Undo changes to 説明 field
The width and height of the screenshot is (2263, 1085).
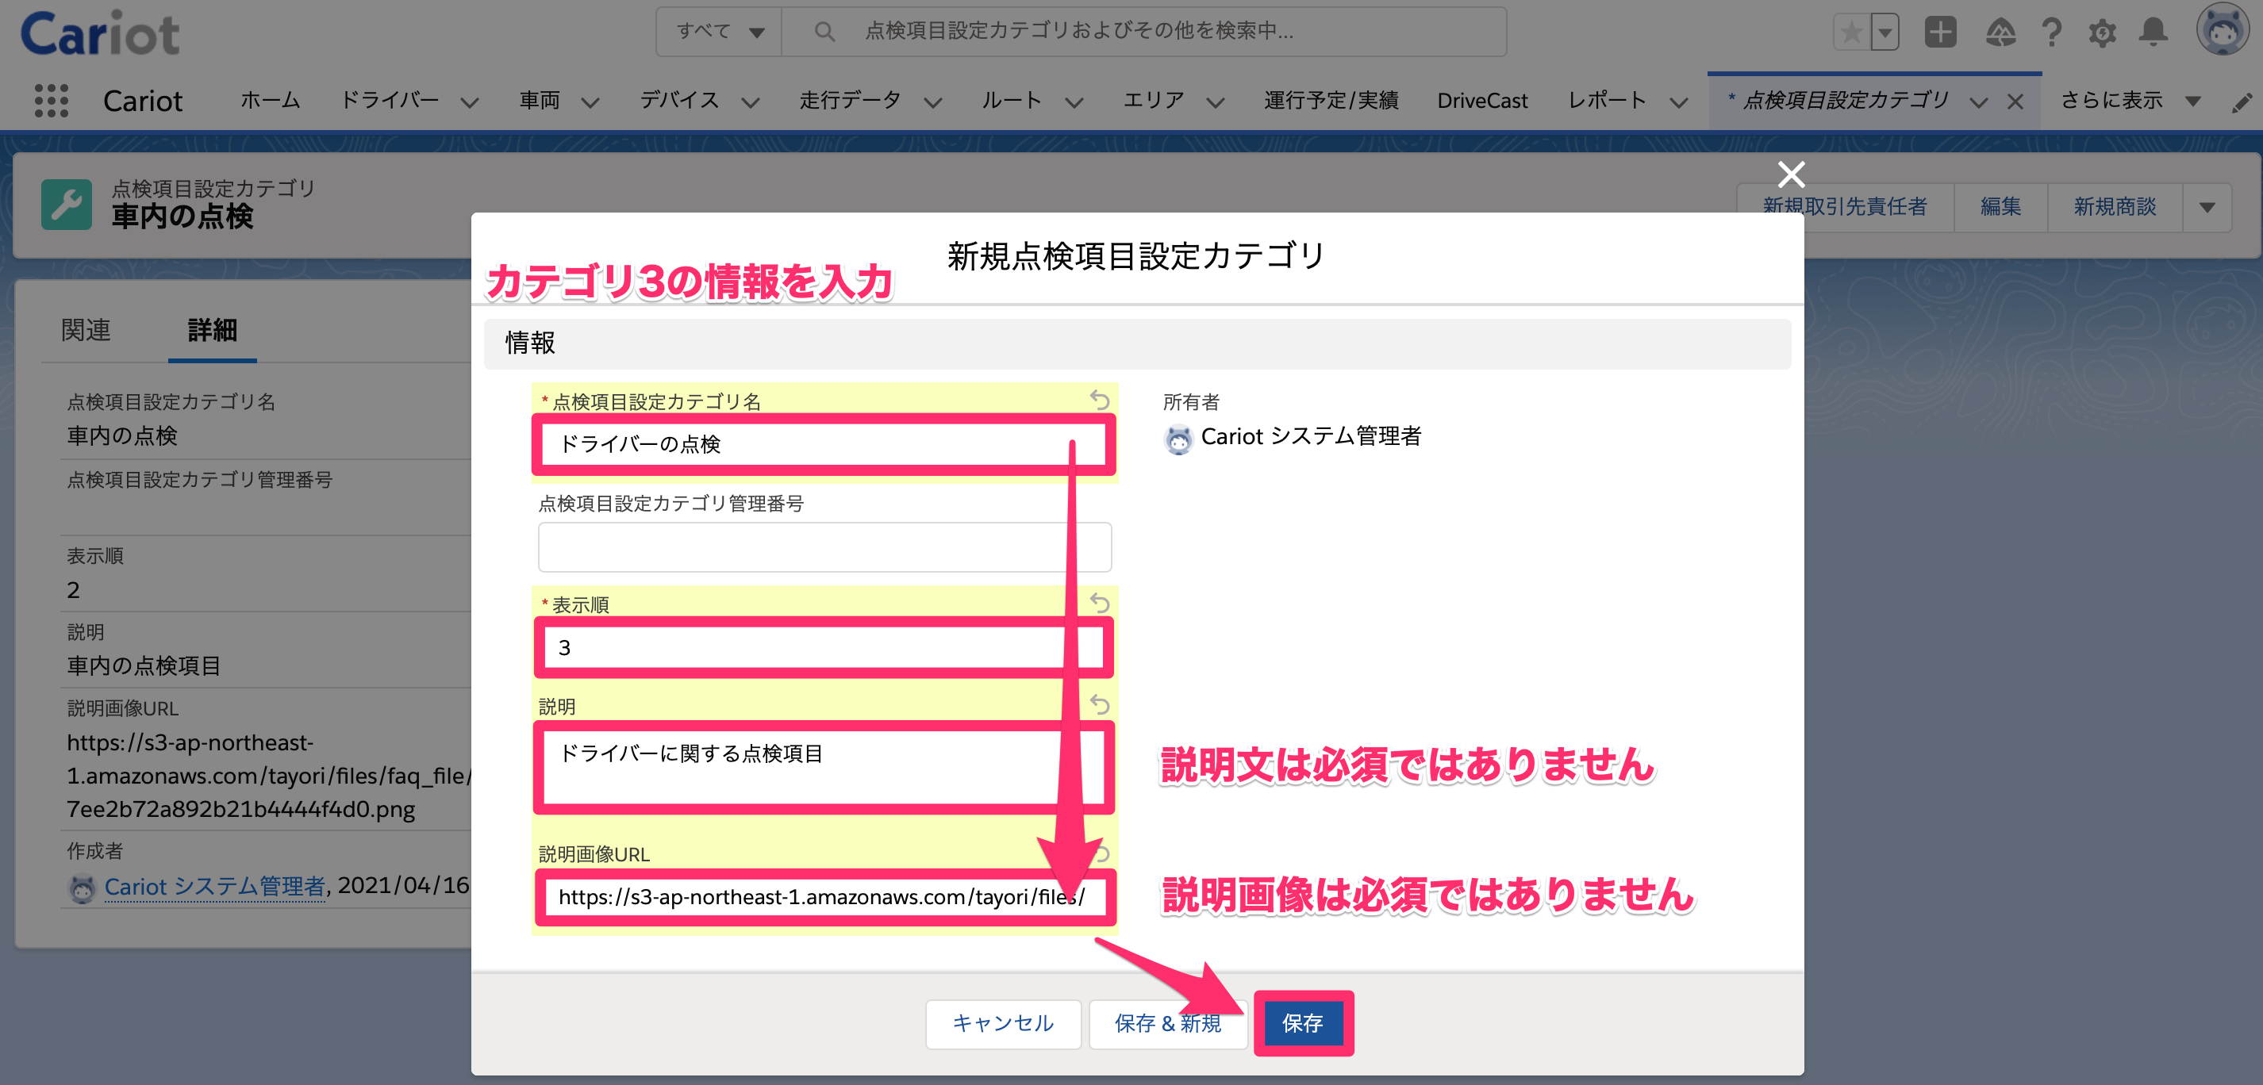(1099, 704)
